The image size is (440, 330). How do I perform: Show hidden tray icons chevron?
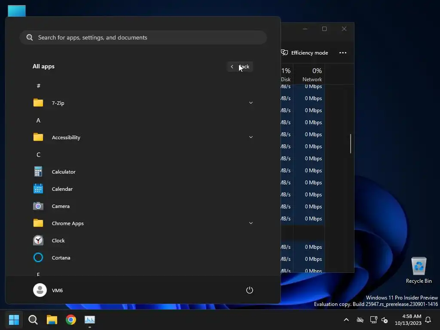[346, 319]
